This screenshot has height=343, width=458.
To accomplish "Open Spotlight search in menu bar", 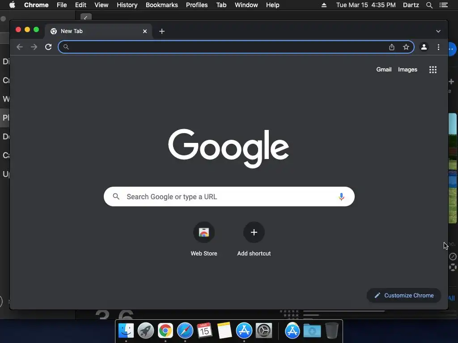I will click(429, 5).
